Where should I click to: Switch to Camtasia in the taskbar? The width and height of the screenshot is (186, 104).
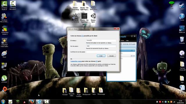(46, 102)
